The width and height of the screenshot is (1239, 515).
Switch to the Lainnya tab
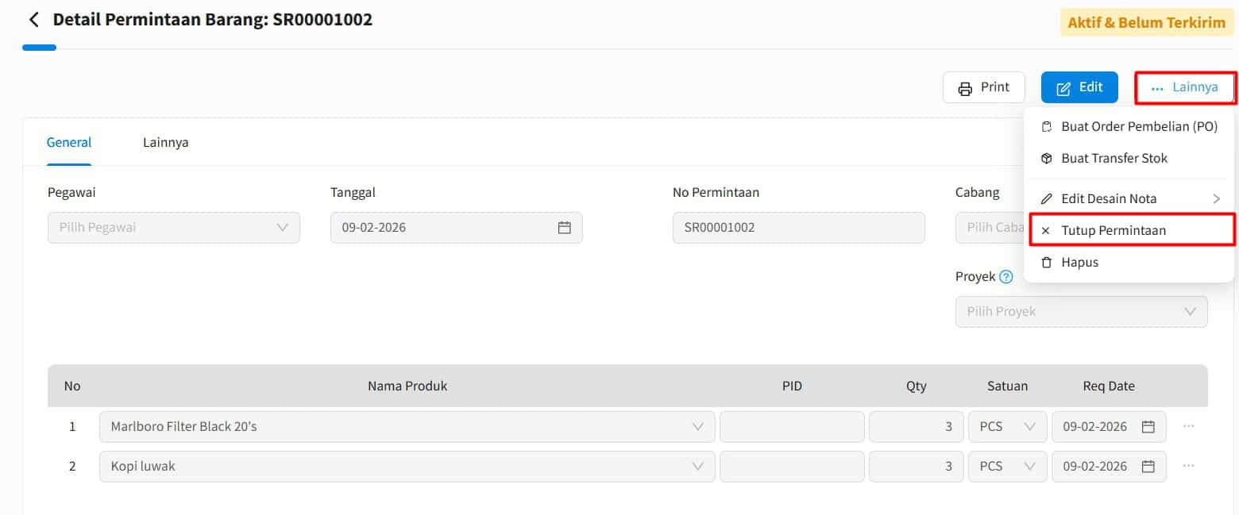tap(165, 143)
